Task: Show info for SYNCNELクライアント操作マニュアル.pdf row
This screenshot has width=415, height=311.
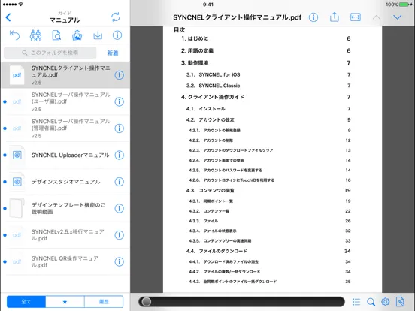Action: [x=119, y=75]
